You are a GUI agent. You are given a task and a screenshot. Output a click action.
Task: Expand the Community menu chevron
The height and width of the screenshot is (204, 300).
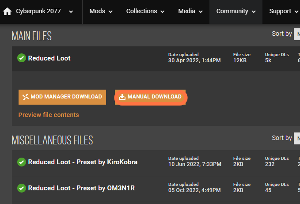254,11
